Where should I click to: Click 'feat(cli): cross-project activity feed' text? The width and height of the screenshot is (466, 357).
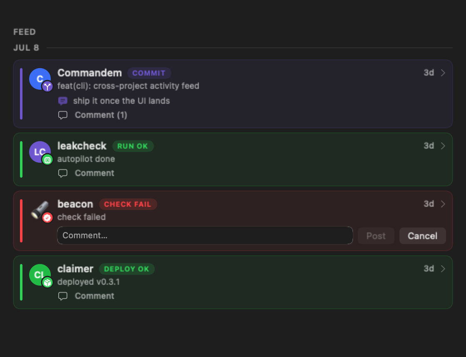(128, 86)
